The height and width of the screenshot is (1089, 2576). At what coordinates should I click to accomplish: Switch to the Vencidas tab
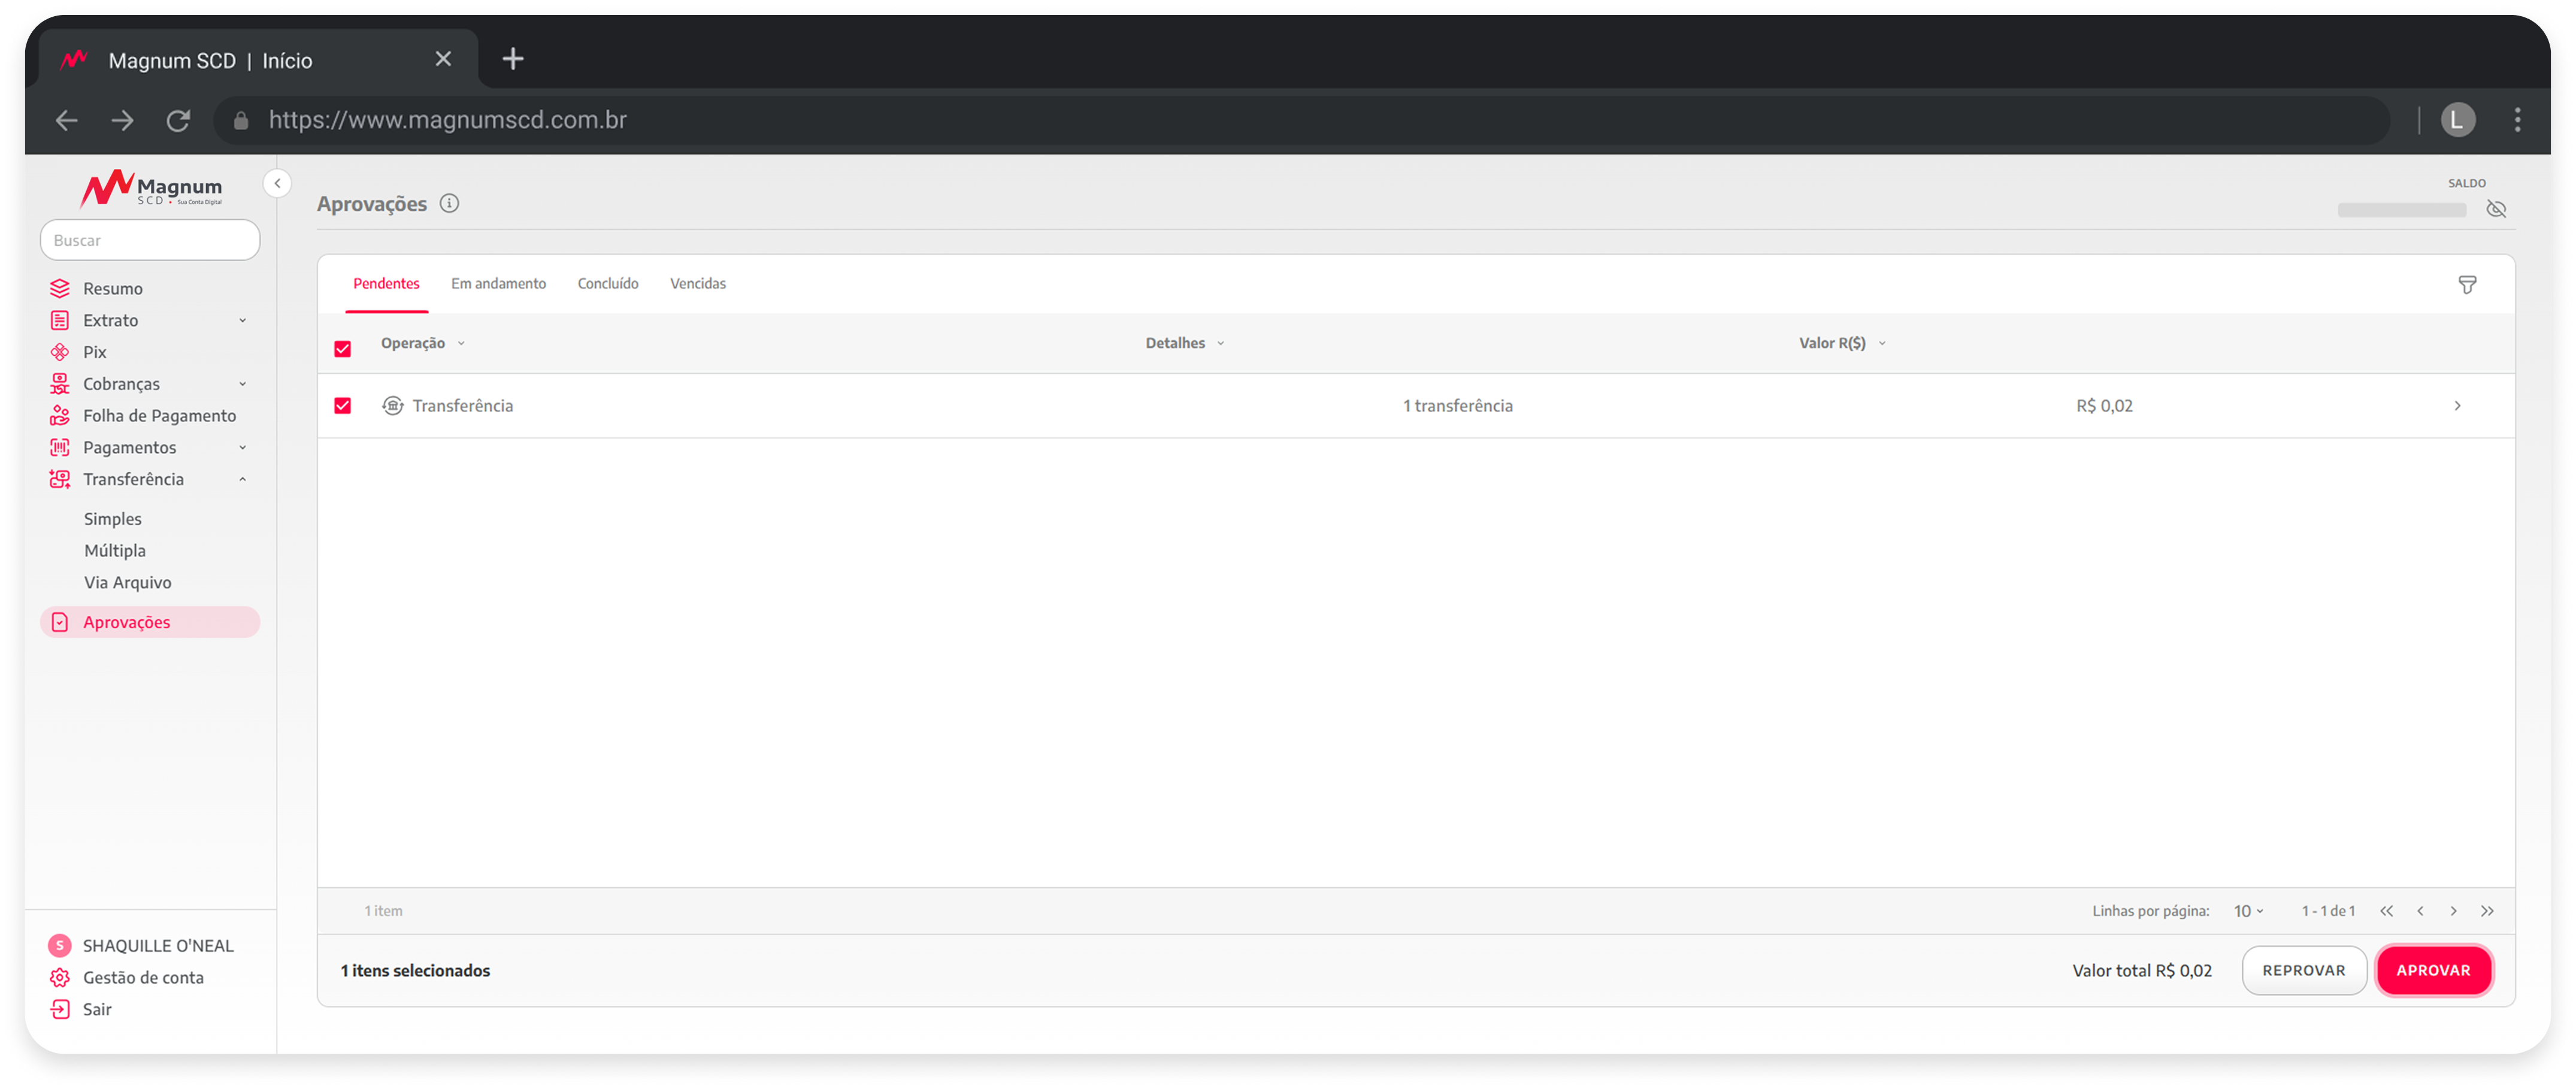point(698,284)
